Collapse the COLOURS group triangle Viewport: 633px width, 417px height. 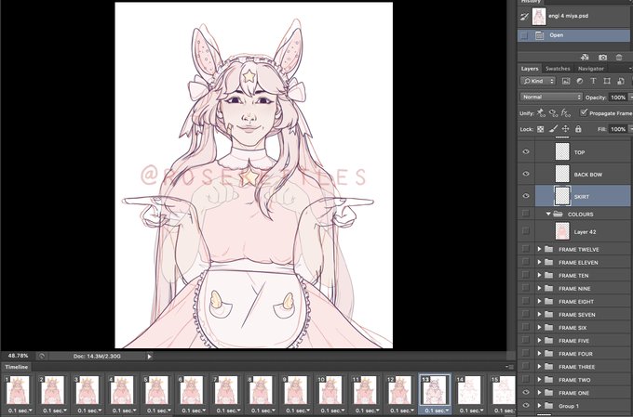548,214
